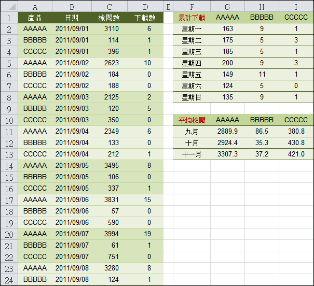
Task: Select cell with value 149
Action: [227, 74]
